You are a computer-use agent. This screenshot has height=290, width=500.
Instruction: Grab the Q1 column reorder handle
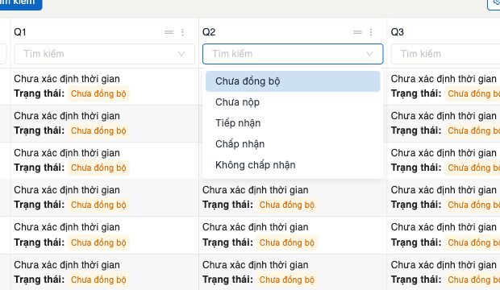[169, 32]
